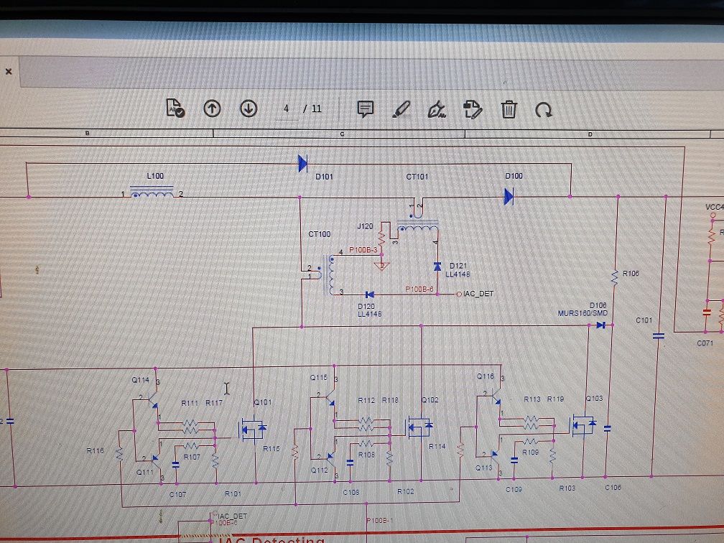The height and width of the screenshot is (543, 724).
Task: Select the D121 LL4148 diode symbol
Action: click(x=437, y=266)
